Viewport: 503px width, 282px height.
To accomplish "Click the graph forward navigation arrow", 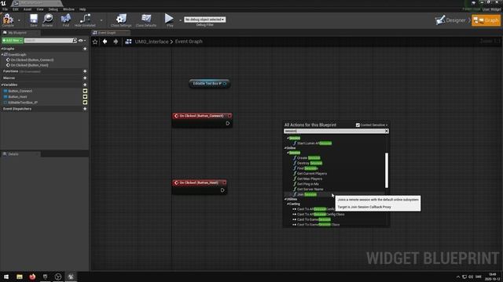I will click(x=116, y=42).
